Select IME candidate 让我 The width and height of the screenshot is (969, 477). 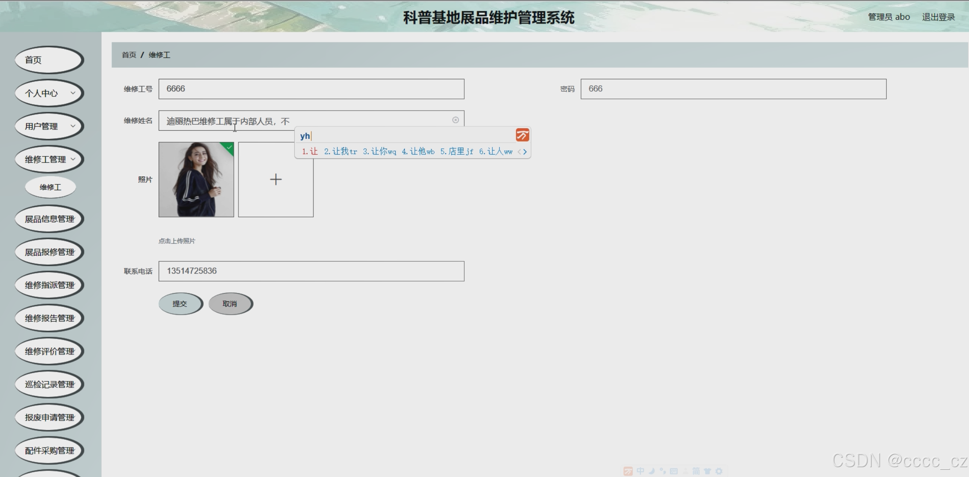click(341, 152)
